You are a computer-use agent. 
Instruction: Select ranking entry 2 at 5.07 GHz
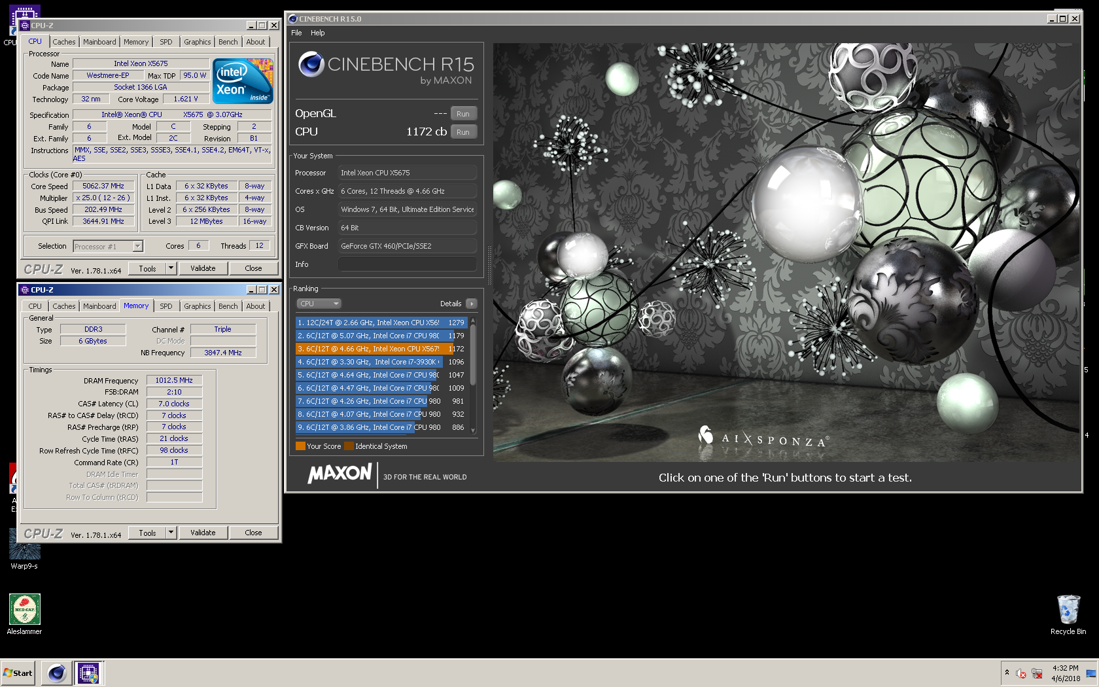point(381,336)
